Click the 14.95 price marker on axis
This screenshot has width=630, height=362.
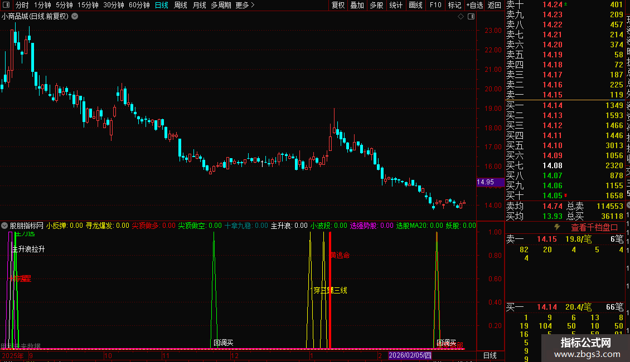pyautogui.click(x=490, y=182)
